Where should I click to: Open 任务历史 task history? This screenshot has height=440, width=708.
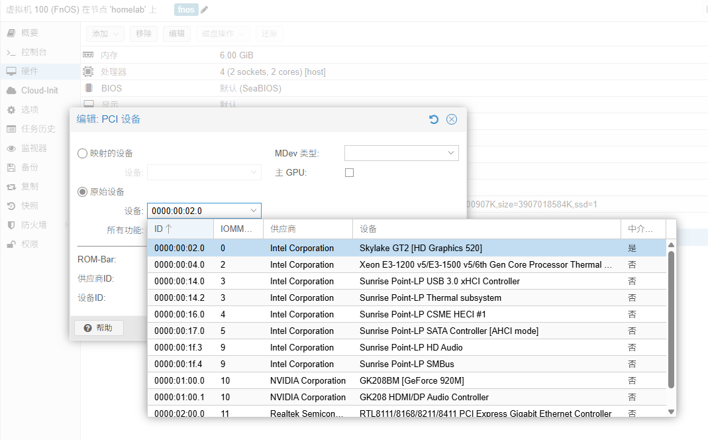[38, 129]
